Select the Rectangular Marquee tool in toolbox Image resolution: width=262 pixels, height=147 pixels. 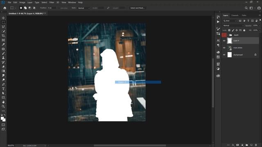point(3,22)
